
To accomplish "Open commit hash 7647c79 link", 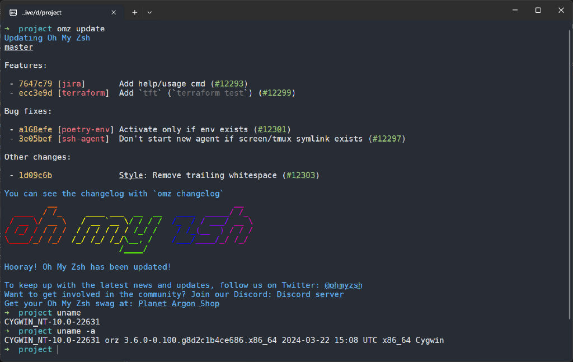I will tap(35, 84).
